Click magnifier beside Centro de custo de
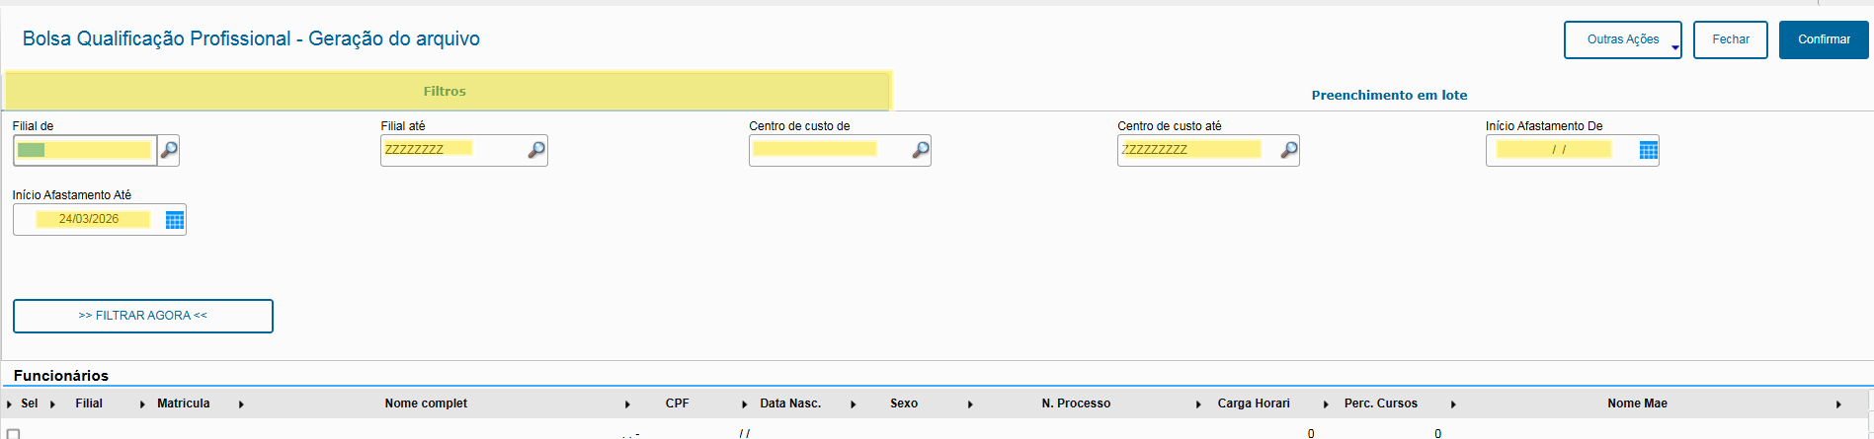This screenshot has height=439, width=1874. (920, 150)
